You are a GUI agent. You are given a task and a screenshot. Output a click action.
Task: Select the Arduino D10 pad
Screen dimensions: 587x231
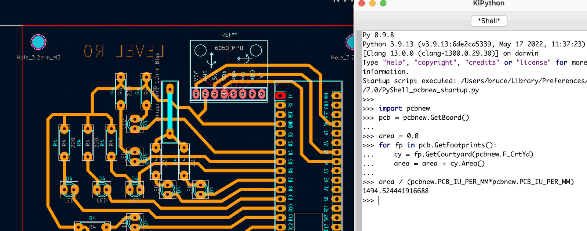point(280,208)
